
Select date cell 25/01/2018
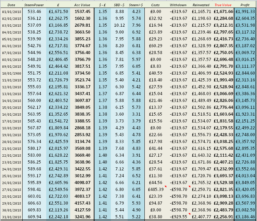pyautogui.click(x=12, y=176)
